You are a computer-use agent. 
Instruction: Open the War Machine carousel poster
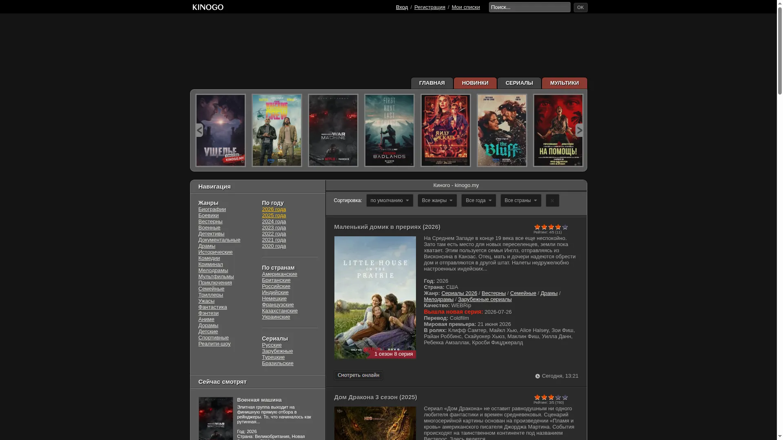[x=333, y=130]
